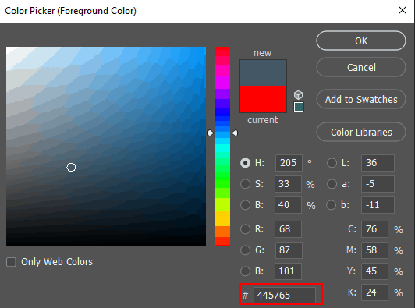Click the out-of-gamut cube warning icon

pyautogui.click(x=298, y=94)
